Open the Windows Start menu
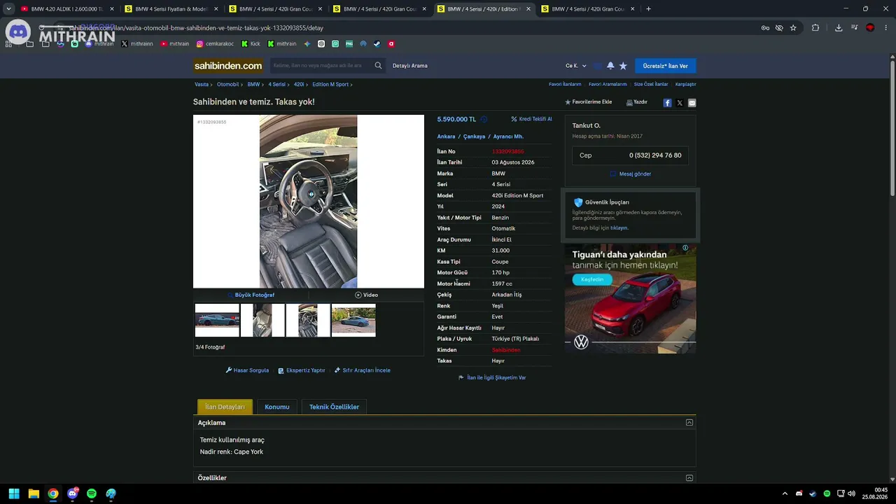The height and width of the screenshot is (504, 896). point(14,493)
